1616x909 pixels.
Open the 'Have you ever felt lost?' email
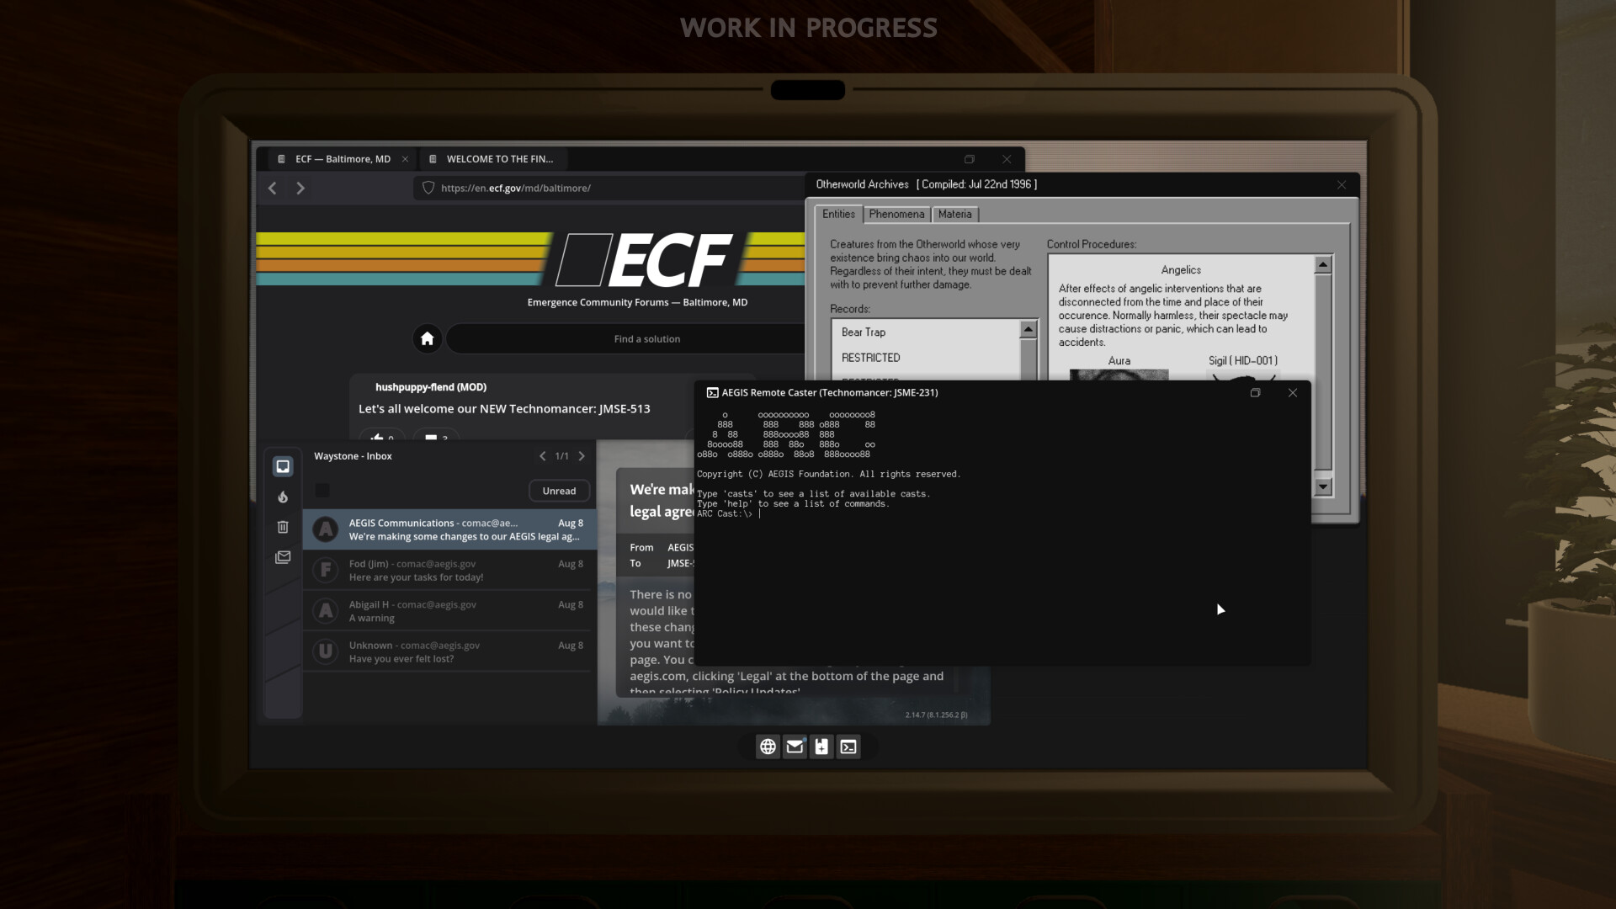point(449,652)
